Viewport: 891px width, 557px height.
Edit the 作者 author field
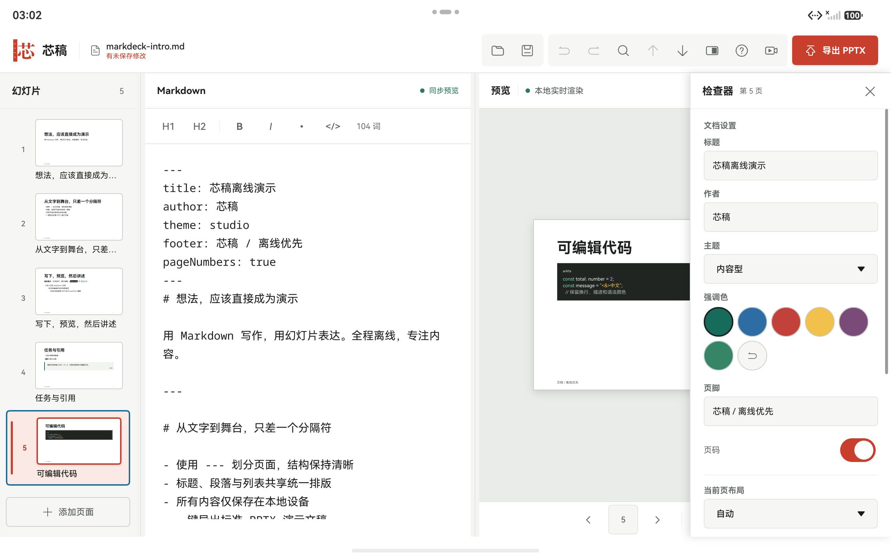point(790,217)
